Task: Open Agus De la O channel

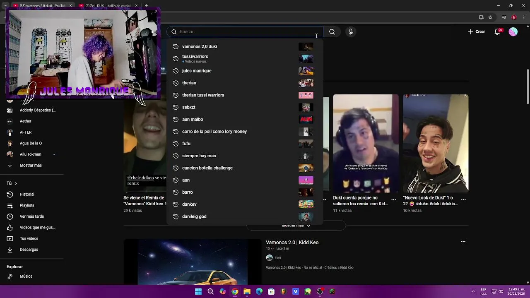Action: coord(32,143)
